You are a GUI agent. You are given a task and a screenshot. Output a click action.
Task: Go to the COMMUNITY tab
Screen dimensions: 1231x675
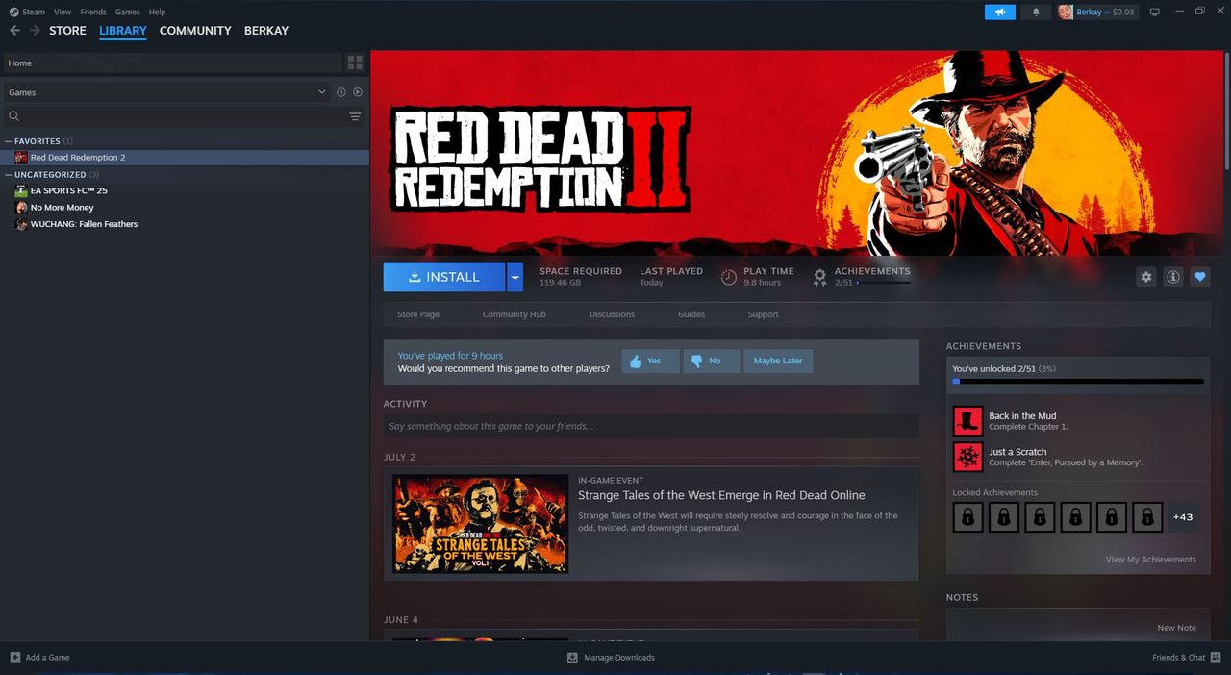pyautogui.click(x=195, y=31)
